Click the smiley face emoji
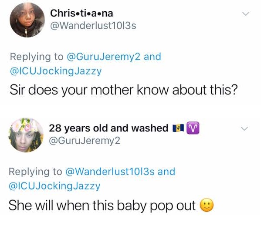This screenshot has width=264, height=243. [x=206, y=206]
